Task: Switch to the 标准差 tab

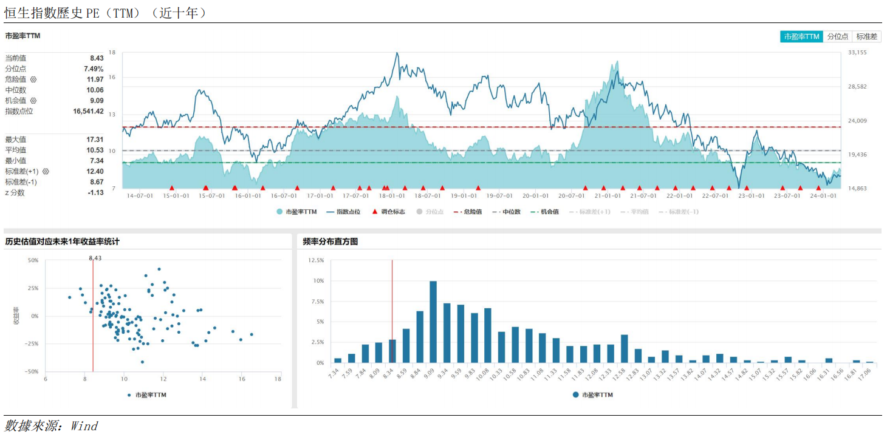Action: click(867, 36)
